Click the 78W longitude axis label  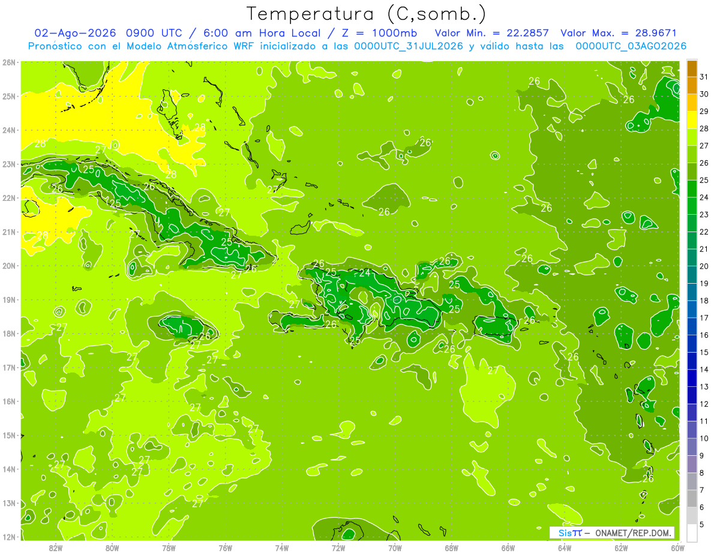(x=169, y=548)
